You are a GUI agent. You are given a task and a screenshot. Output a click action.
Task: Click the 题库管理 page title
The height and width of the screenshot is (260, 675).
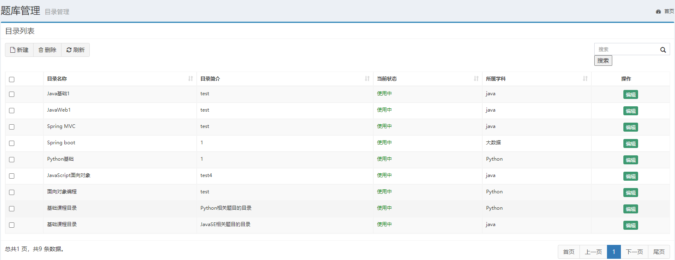(20, 11)
